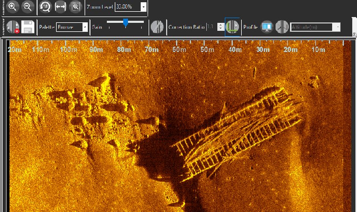The width and height of the screenshot is (357, 212).
Task: Open the Zoom Level dropdown arrow
Action: [143, 7]
